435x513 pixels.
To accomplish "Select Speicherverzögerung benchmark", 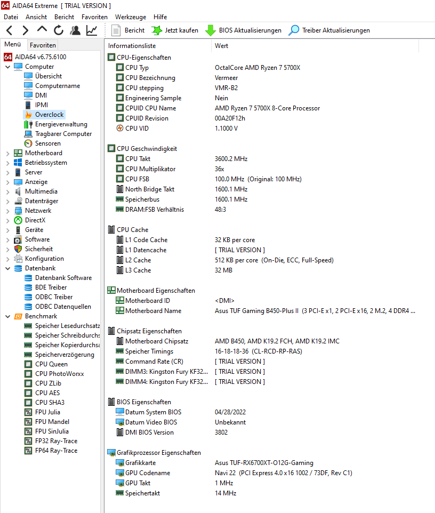I will pyautogui.click(x=65, y=355).
